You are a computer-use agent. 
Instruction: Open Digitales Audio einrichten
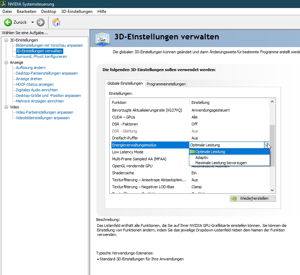tap(37, 90)
